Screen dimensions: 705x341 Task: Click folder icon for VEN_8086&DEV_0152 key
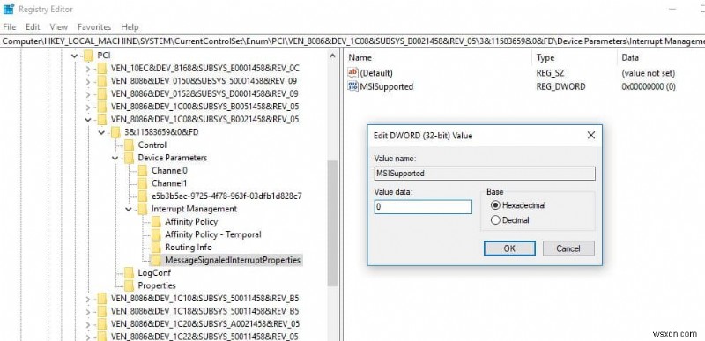102,94
